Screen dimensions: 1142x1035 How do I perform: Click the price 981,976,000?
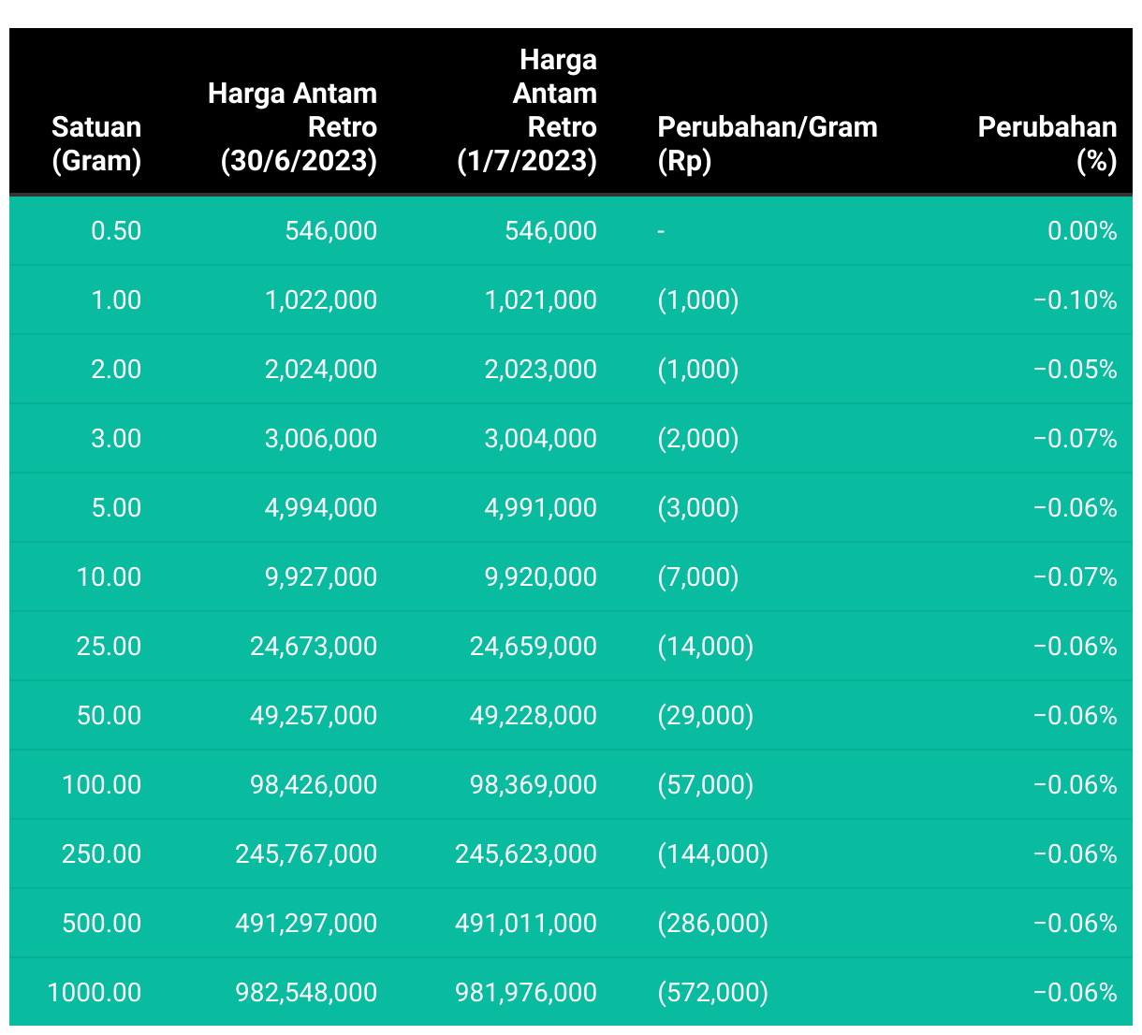(526, 993)
